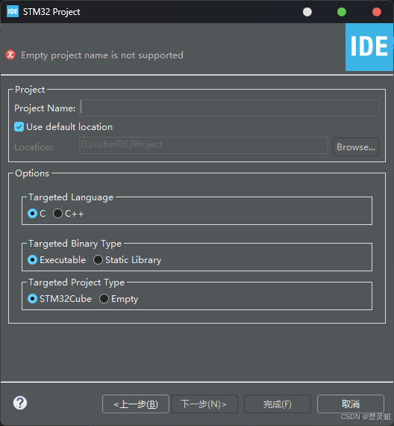
Task: Click the 'Targeted Binary Type' group label
Action: tap(75, 244)
